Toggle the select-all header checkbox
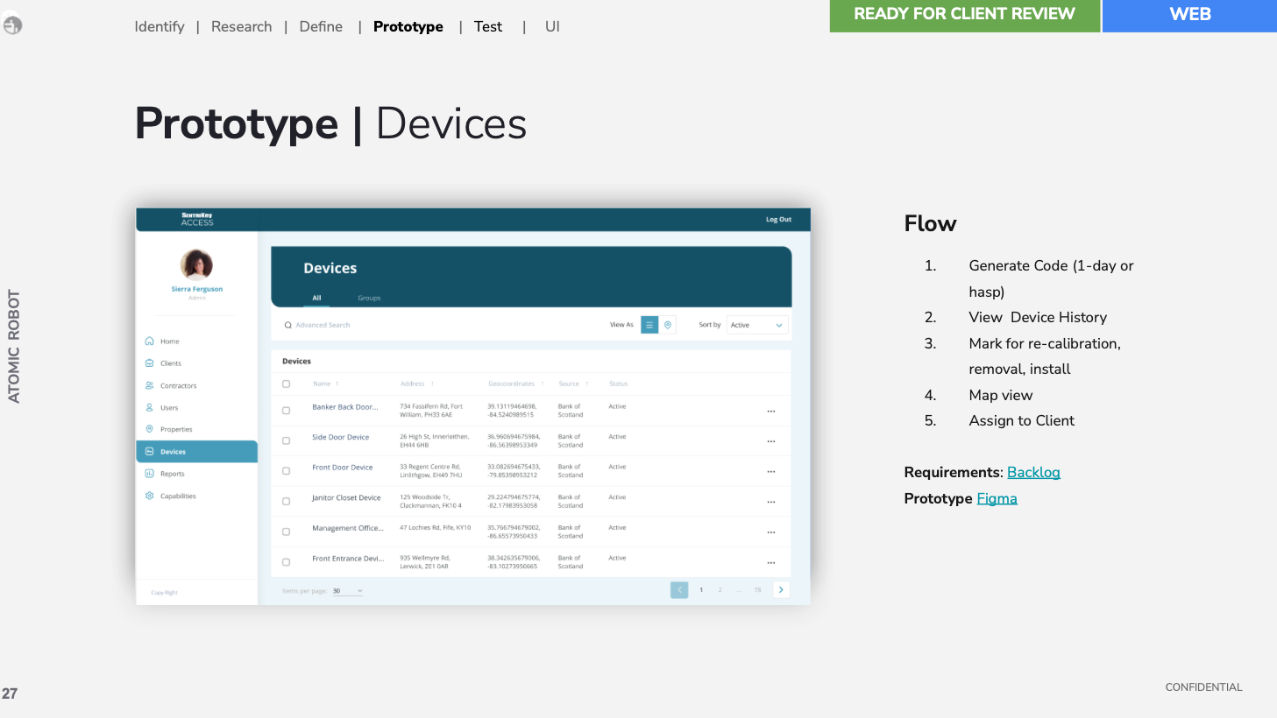1277x718 pixels. pyautogui.click(x=286, y=384)
